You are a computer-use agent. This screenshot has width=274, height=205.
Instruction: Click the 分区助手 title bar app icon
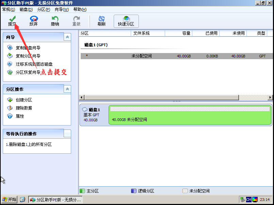click(3, 3)
